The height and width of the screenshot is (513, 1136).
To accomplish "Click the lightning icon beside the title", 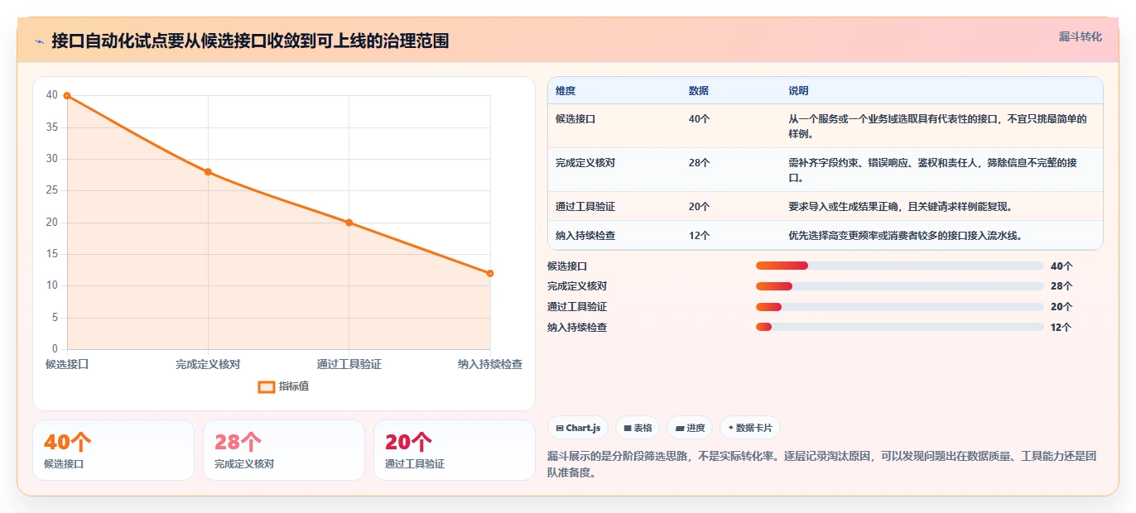I will pos(39,41).
